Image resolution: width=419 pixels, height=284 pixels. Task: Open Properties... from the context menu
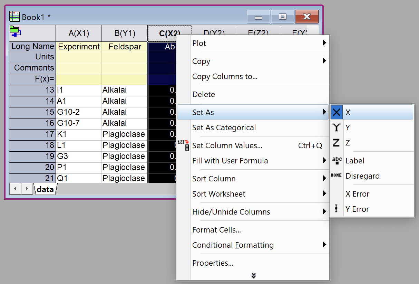tap(213, 263)
